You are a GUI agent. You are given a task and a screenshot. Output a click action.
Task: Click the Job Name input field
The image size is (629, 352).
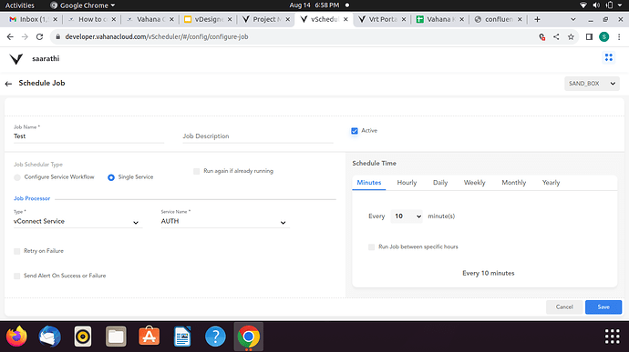point(88,136)
